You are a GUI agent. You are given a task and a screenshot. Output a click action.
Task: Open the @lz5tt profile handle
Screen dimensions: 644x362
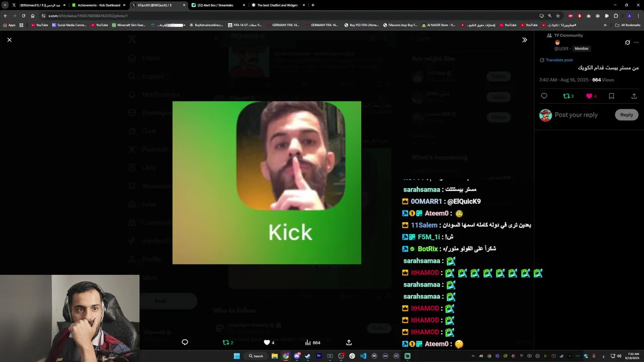(x=561, y=49)
